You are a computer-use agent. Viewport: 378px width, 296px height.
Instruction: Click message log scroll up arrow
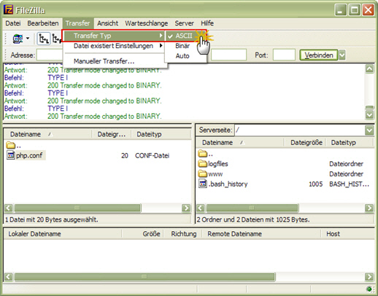[369, 69]
